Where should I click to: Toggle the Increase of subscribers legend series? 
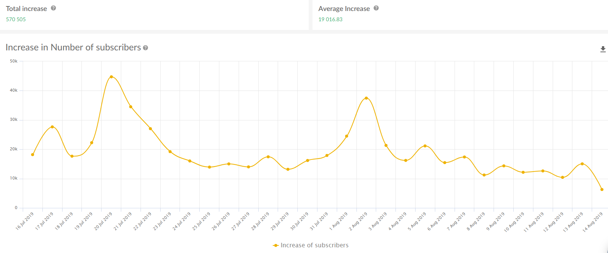(314, 245)
